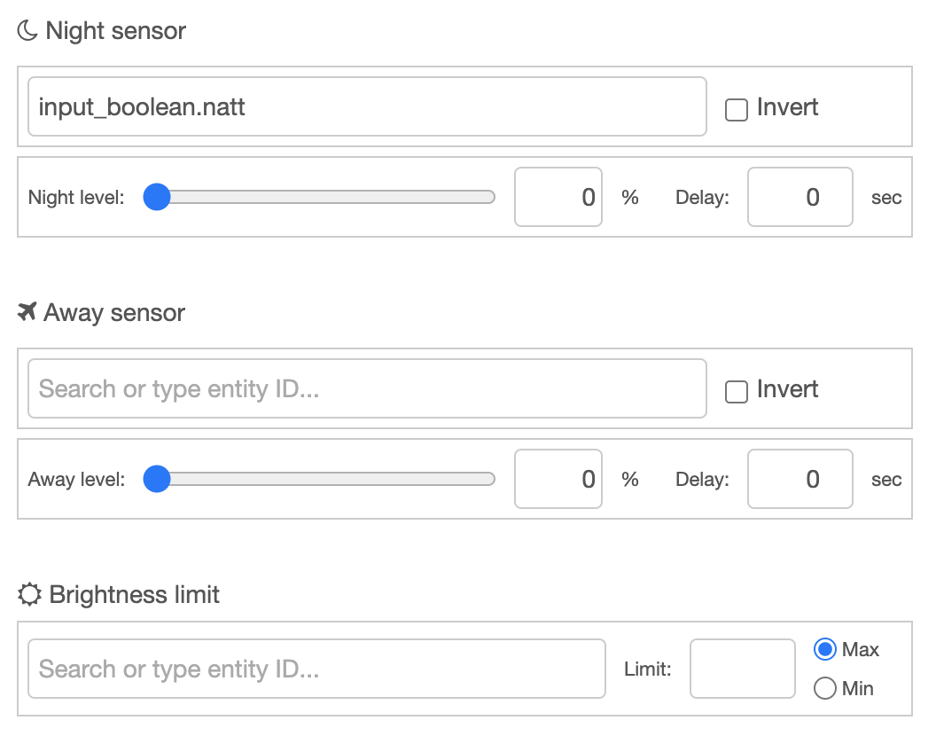
Task: Click the Away level percentage input box
Action: pos(558,479)
